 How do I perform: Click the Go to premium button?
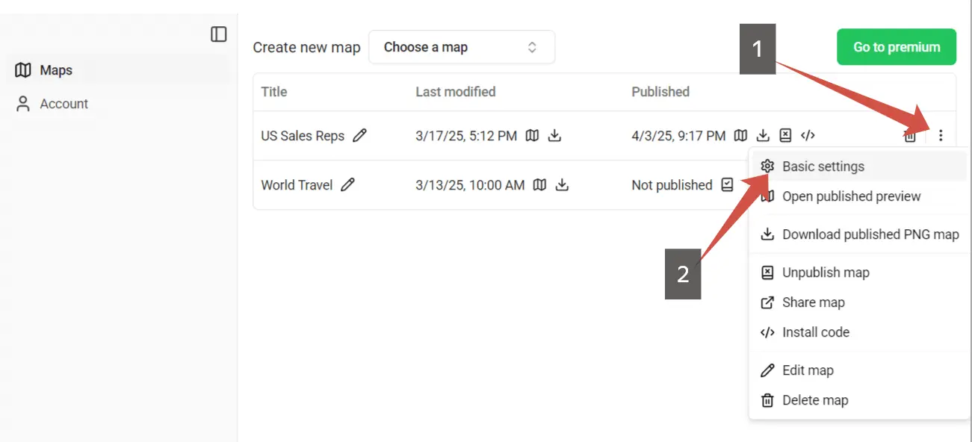(x=896, y=47)
